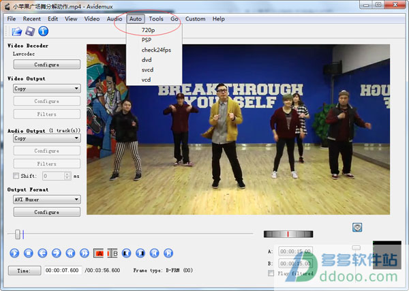
Task: Click Video Output Configure button
Action: [x=47, y=101]
